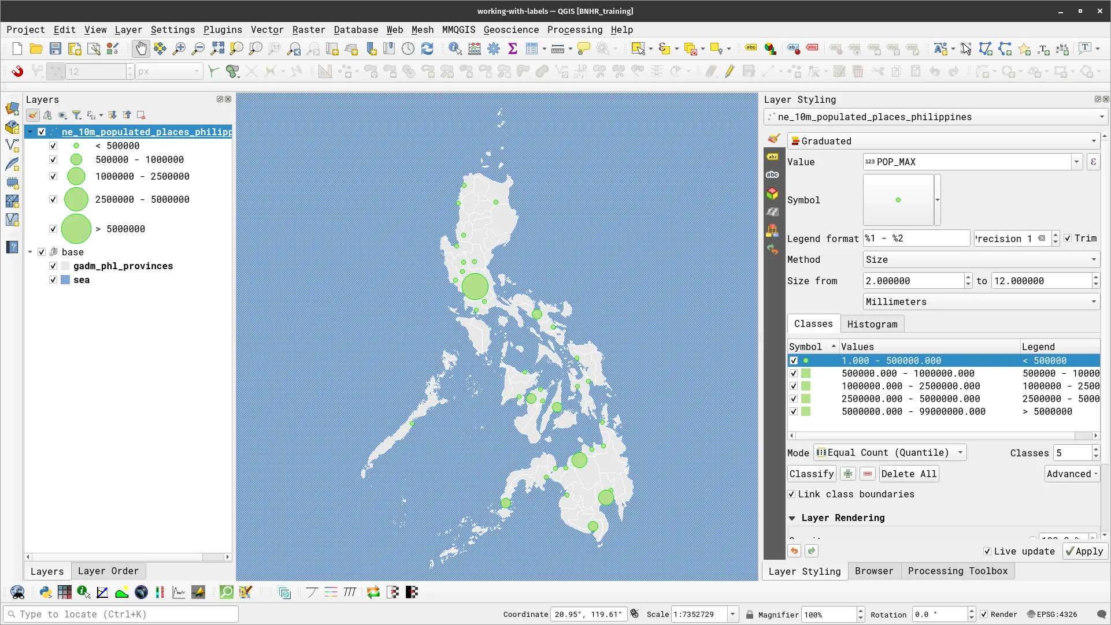Screen dimensions: 1111x625
Task: Open the styling history panel icon
Action: 773,250
